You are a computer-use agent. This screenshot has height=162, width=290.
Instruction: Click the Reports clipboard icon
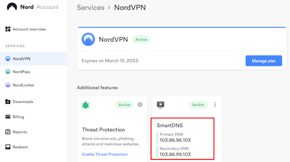[8, 132]
